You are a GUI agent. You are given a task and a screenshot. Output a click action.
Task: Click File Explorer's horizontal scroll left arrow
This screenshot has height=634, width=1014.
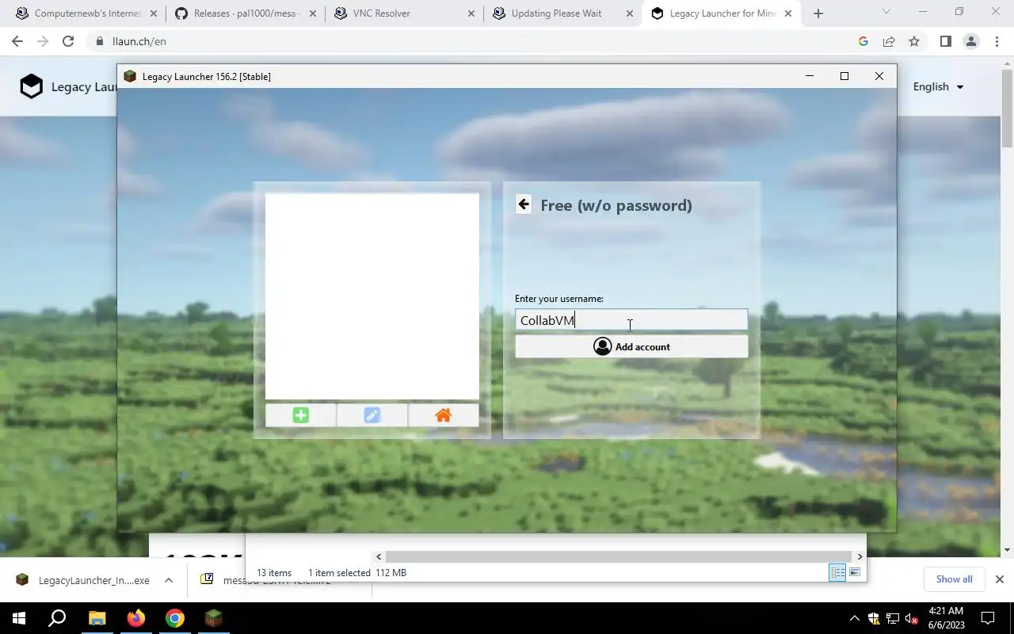point(379,556)
